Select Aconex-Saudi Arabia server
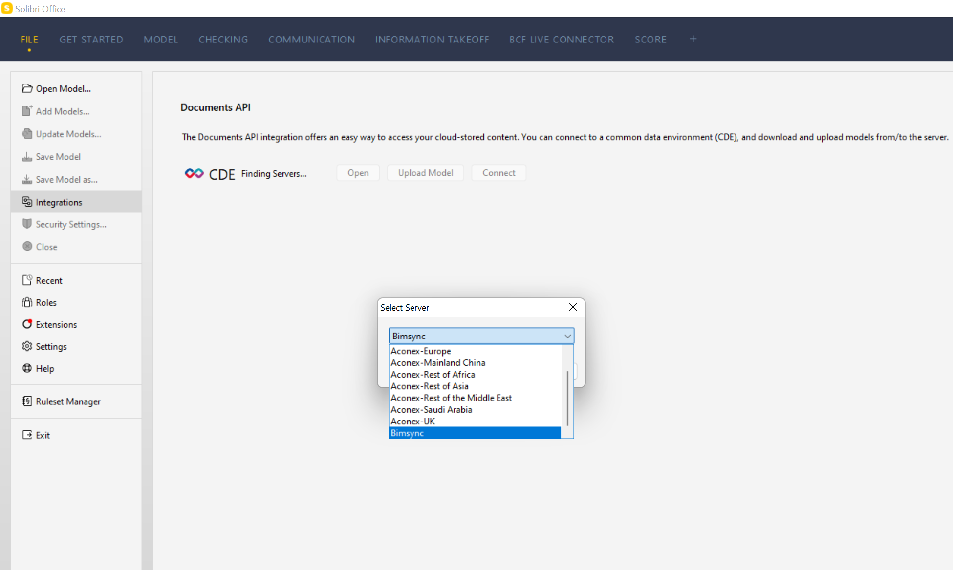This screenshot has width=953, height=570. (475, 409)
